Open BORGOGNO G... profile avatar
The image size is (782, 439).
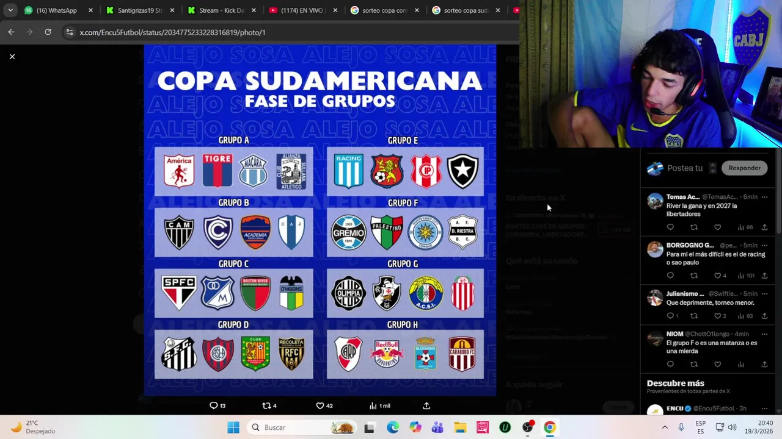coord(655,249)
